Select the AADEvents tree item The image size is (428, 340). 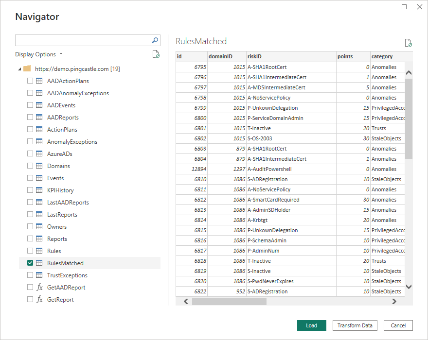[61, 105]
